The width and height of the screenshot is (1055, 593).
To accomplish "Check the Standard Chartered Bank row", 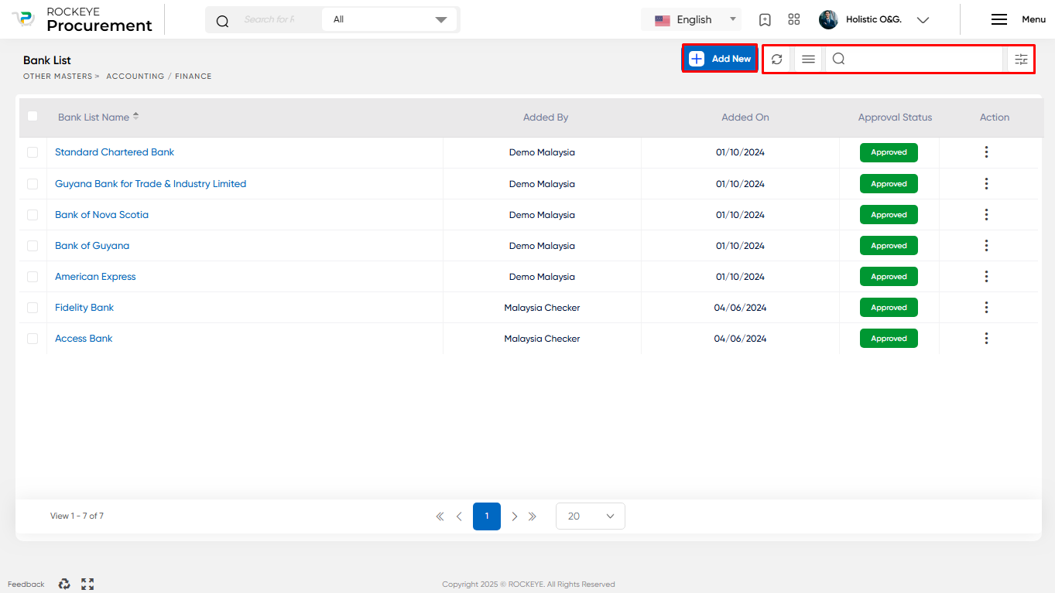I will pyautogui.click(x=33, y=152).
